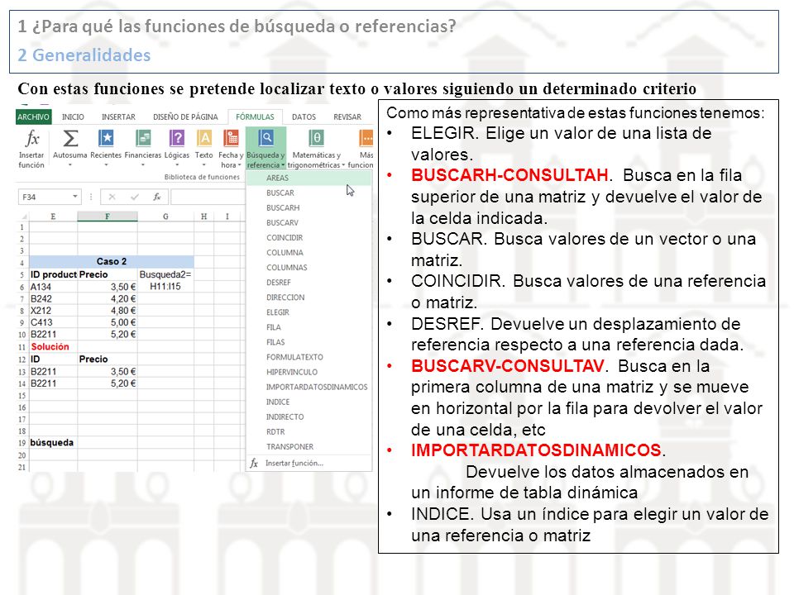Click the confirm checkmark in formula bar
The height and width of the screenshot is (595, 794).
[x=135, y=197]
